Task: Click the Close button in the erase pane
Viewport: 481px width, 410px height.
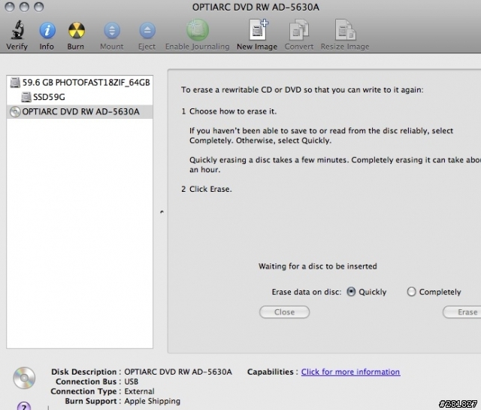Action: tap(284, 312)
